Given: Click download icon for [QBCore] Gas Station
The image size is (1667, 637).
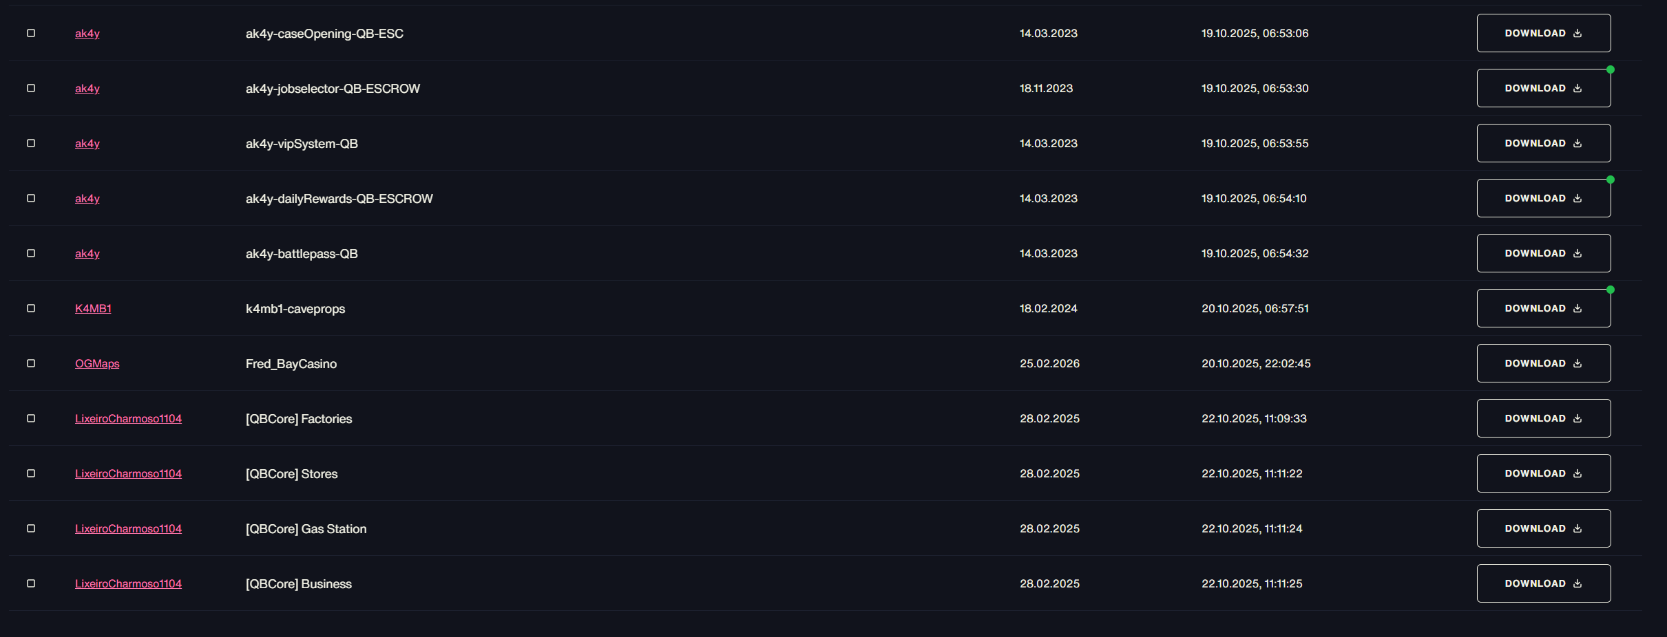Looking at the screenshot, I should point(1577,528).
